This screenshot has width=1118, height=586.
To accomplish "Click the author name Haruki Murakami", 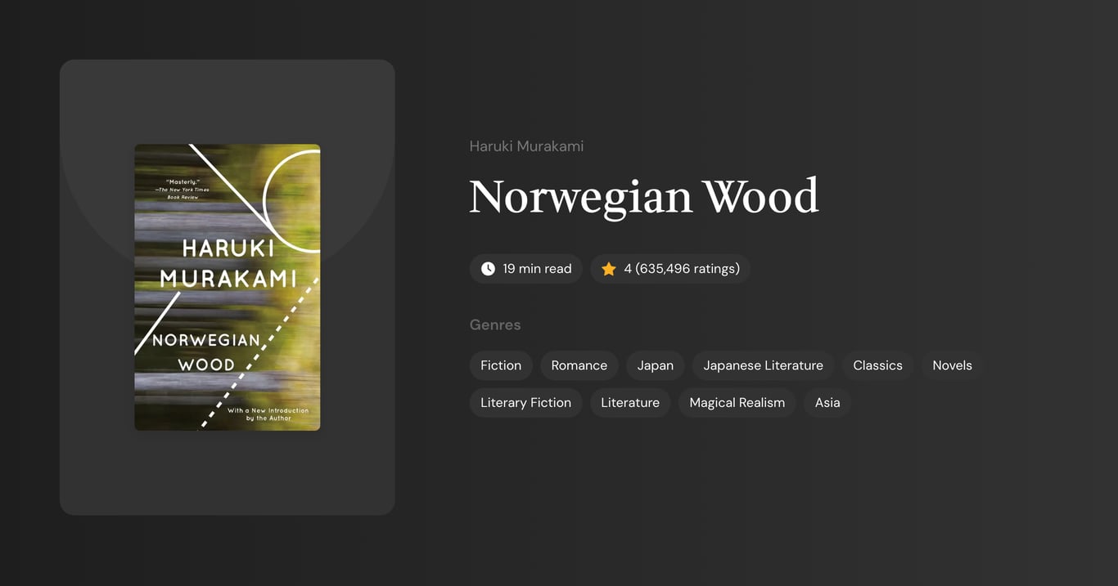I will click(x=526, y=146).
